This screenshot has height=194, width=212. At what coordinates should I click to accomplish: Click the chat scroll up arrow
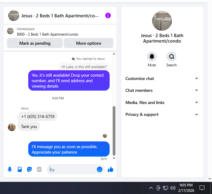pos(114,54)
